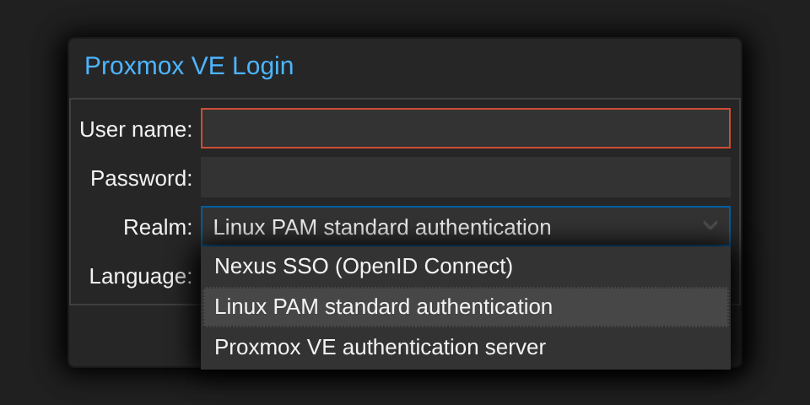Choose Linux PAM standard authentication in the list
The image size is (810, 405).
[x=466, y=307]
